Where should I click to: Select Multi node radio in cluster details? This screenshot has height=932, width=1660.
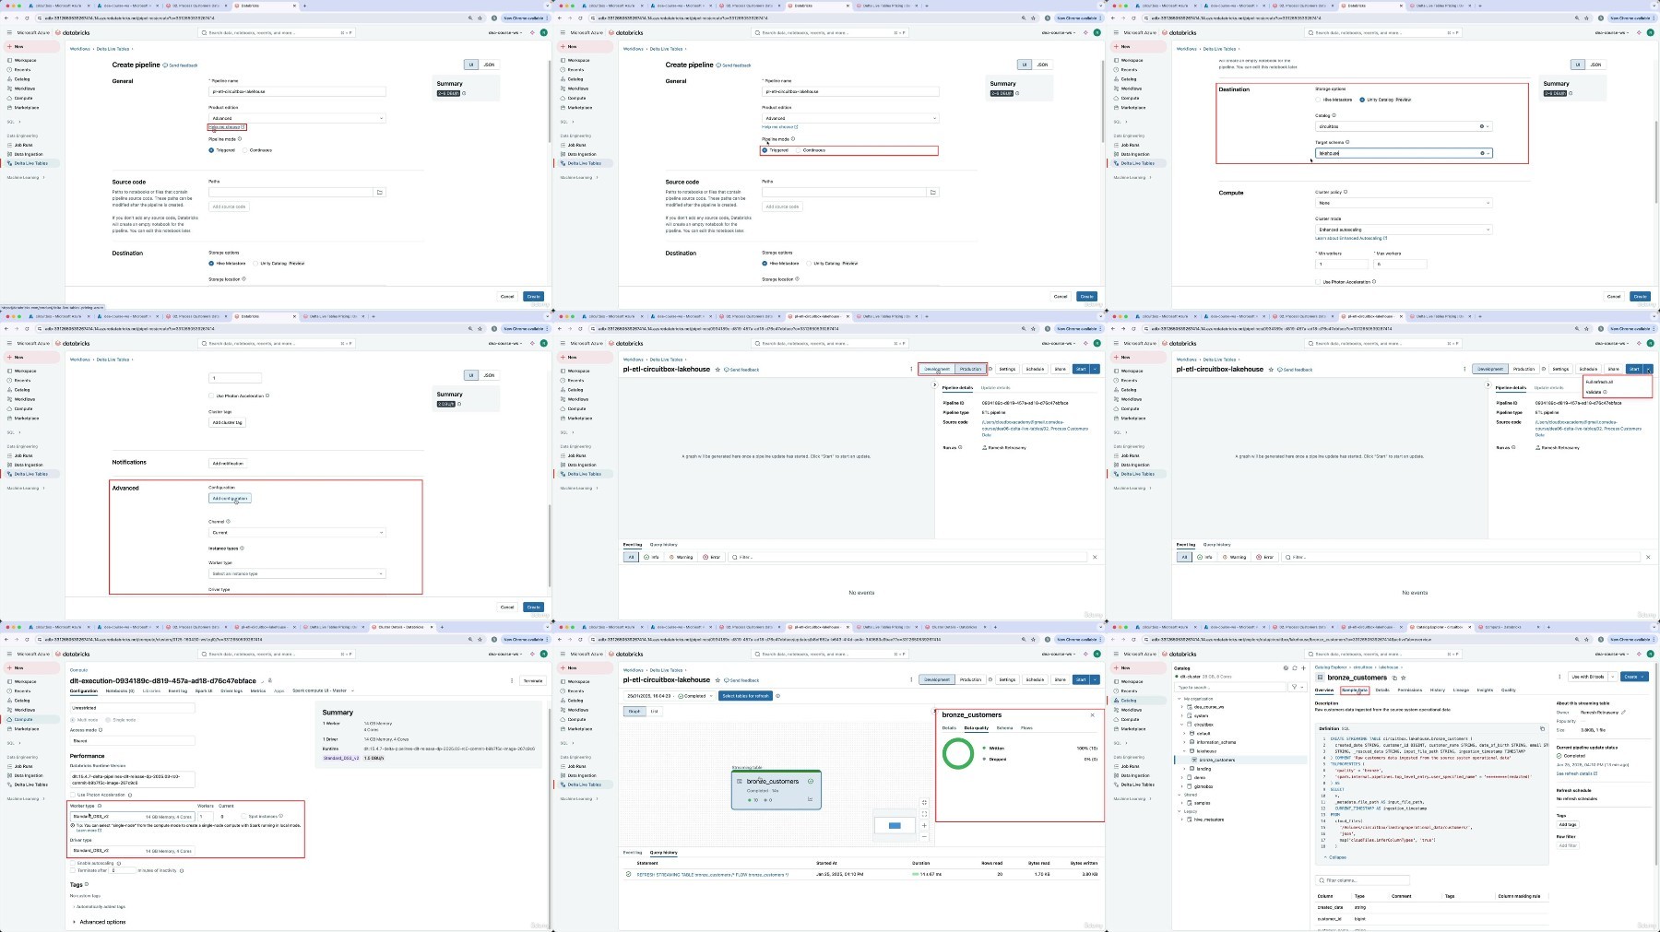(73, 720)
